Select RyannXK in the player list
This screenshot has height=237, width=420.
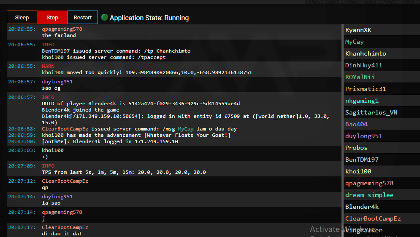358,30
